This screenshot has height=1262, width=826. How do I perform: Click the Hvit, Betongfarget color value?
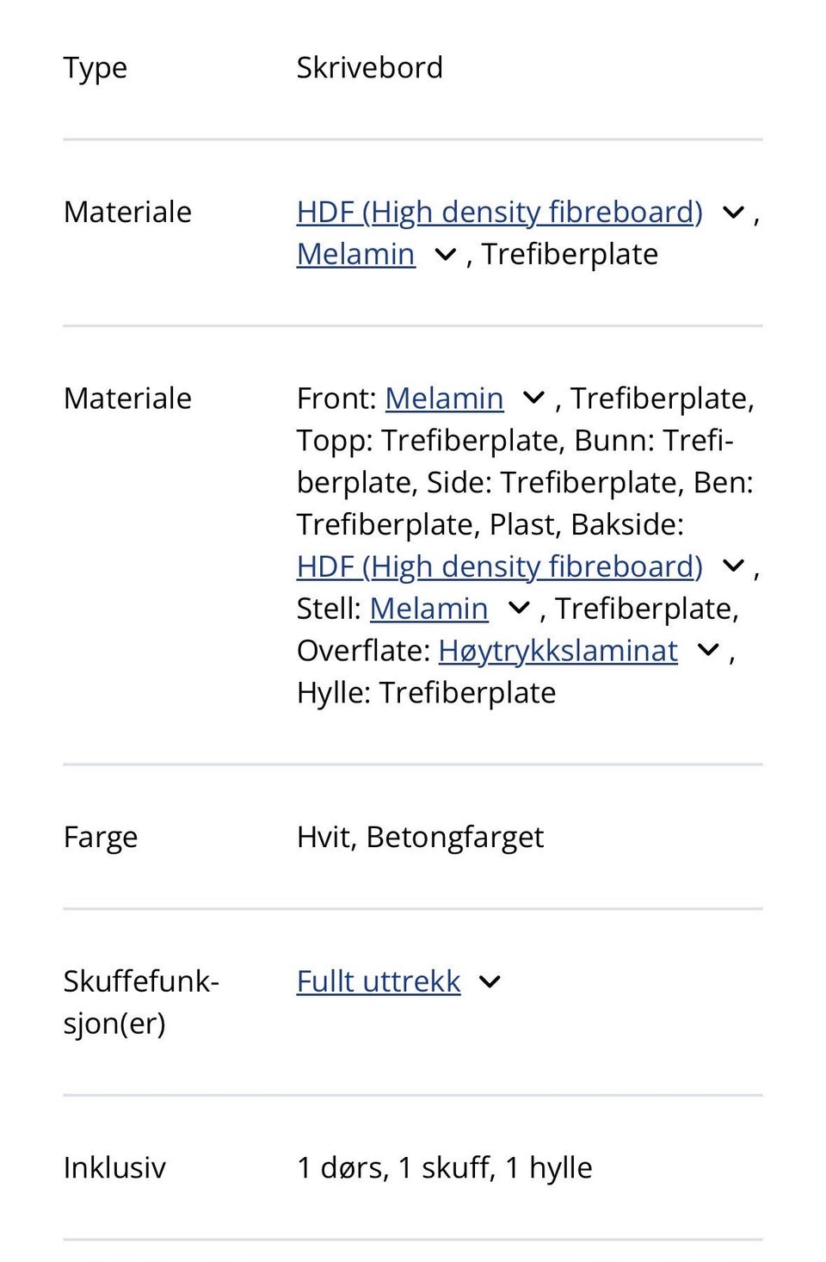420,836
